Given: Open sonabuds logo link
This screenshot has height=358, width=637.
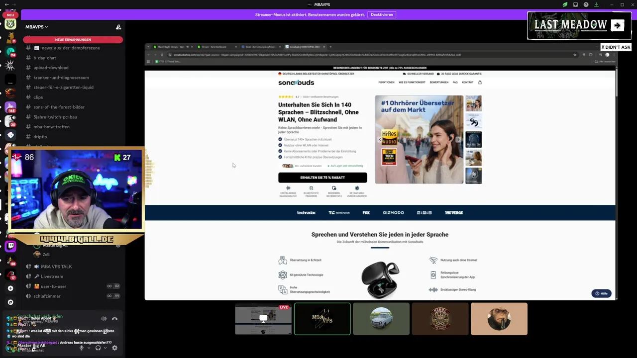Looking at the screenshot, I should (296, 82).
